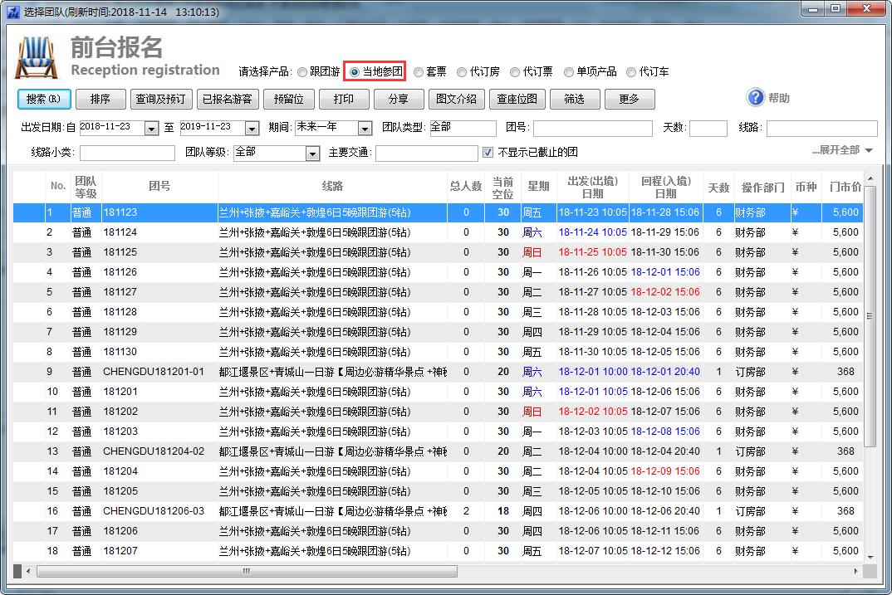Open the 查座位图 seat map

(517, 99)
